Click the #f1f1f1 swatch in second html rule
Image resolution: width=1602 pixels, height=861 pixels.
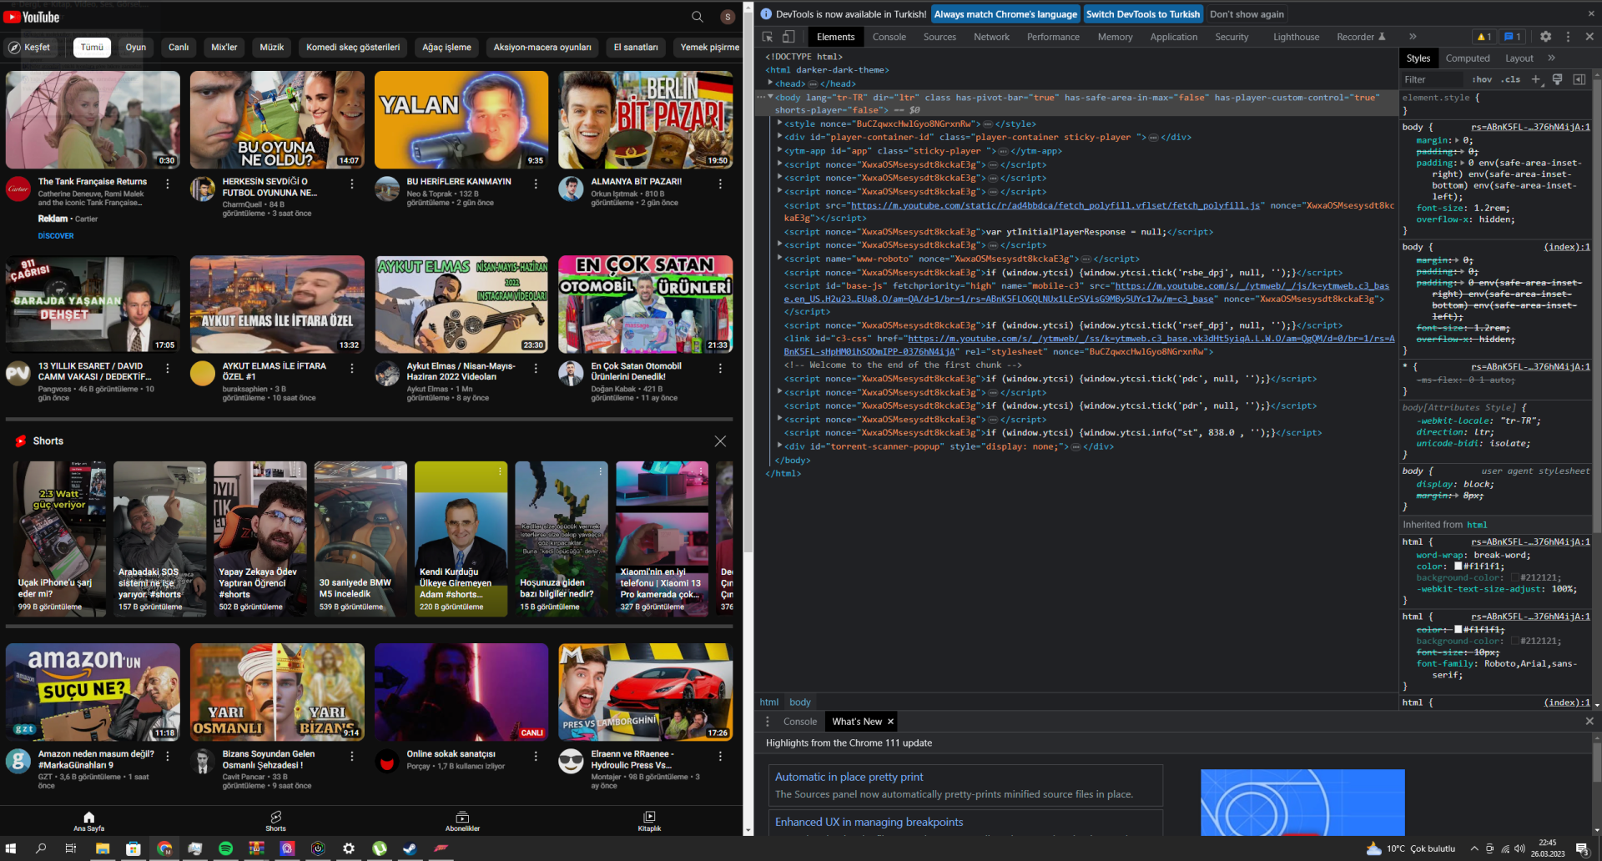[x=1458, y=630]
